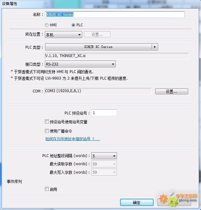Enable the 事件序列 启用 checkbox

(47, 189)
